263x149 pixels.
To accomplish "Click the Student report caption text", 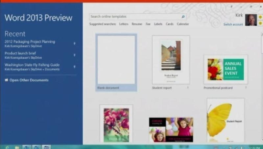I will 162,88.
